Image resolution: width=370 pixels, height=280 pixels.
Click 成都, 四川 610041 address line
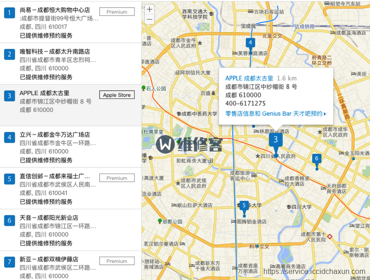44,193
